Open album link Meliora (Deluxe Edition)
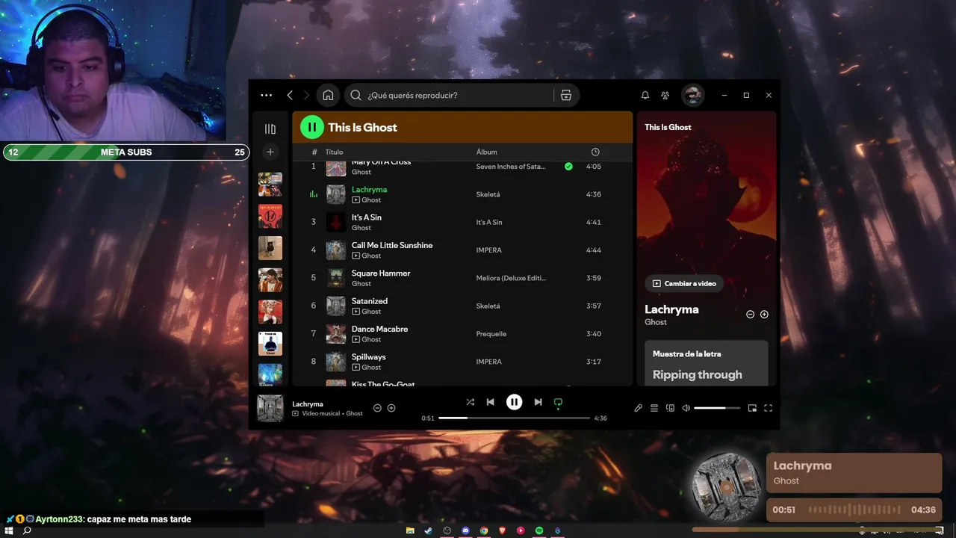Screen dimensions: 956x538 tap(512, 278)
